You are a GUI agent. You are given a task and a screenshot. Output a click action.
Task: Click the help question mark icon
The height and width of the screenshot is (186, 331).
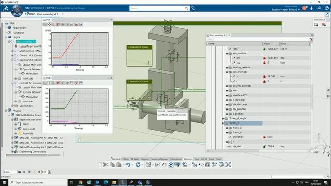click(x=327, y=8)
